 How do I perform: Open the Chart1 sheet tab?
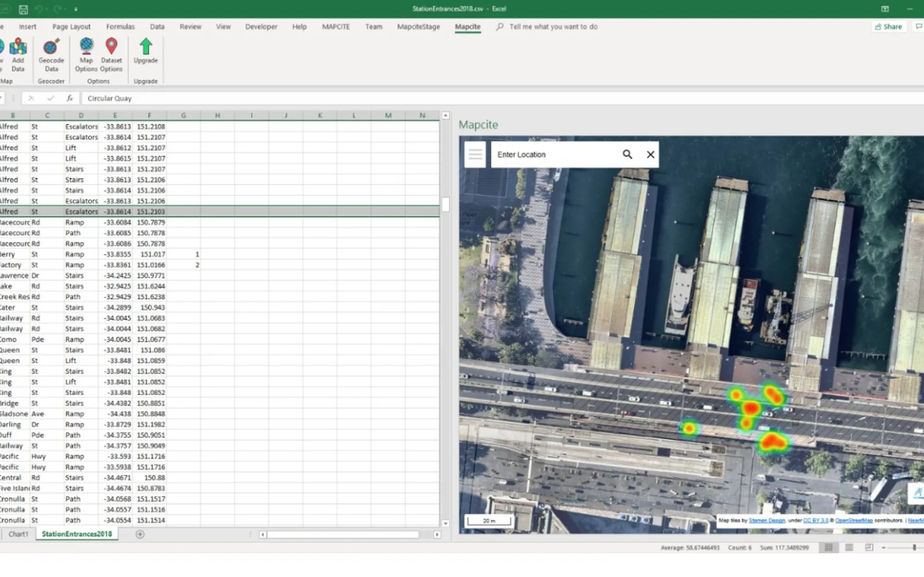click(x=18, y=534)
